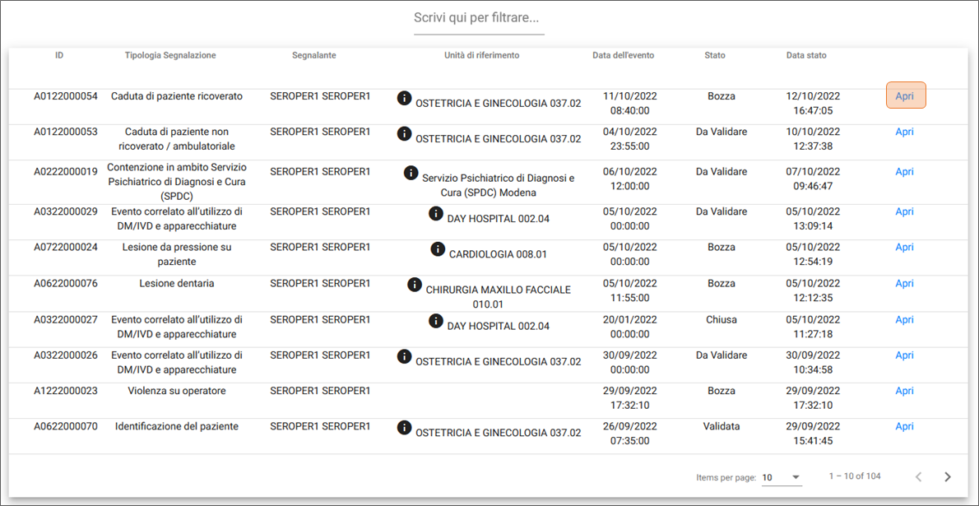This screenshot has width=979, height=506.
Task: Click Apri for row A0222000019
Action: [904, 172]
